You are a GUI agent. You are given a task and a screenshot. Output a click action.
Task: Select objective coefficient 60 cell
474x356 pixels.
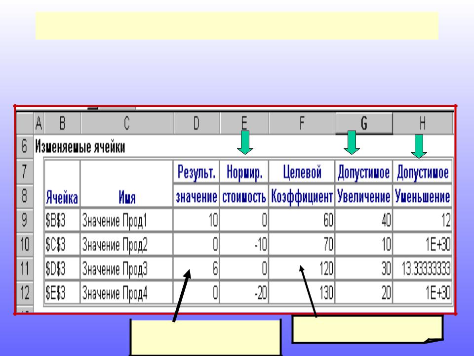302,220
